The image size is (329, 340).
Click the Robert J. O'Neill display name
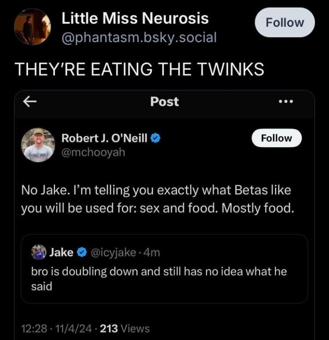pyautogui.click(x=104, y=138)
